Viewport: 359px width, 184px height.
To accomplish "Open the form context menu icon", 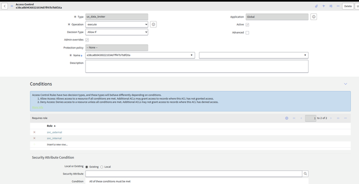I will point(12,6).
